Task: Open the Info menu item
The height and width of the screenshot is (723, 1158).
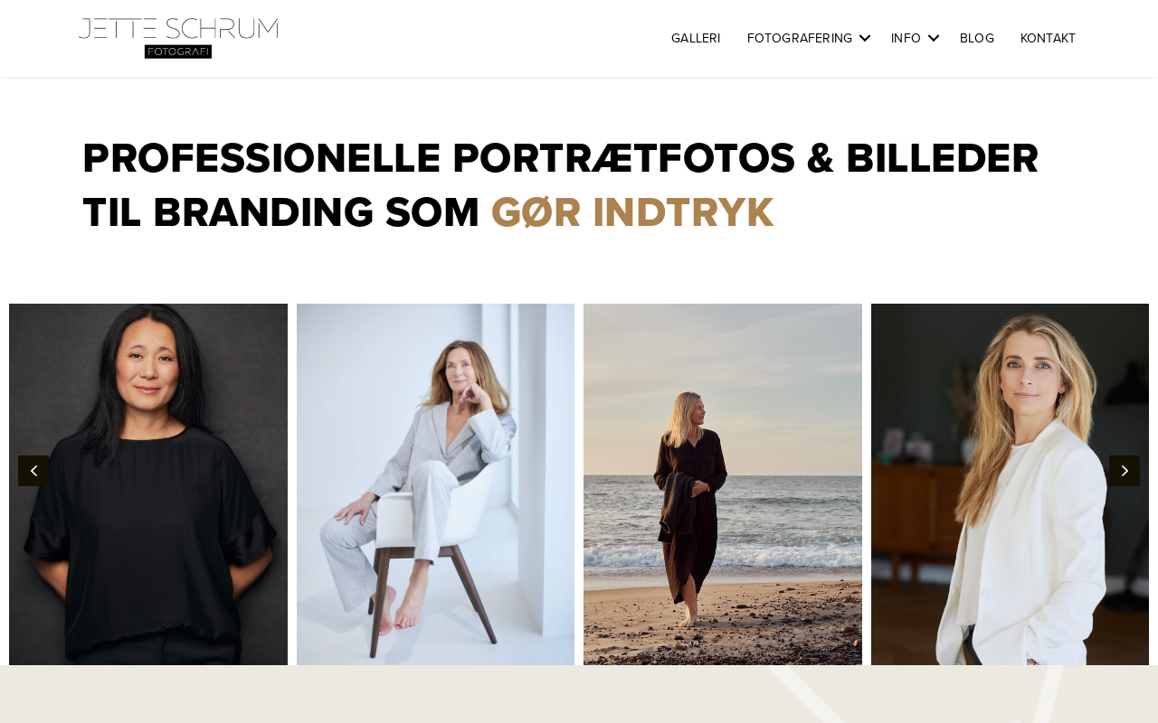Action: (x=906, y=38)
